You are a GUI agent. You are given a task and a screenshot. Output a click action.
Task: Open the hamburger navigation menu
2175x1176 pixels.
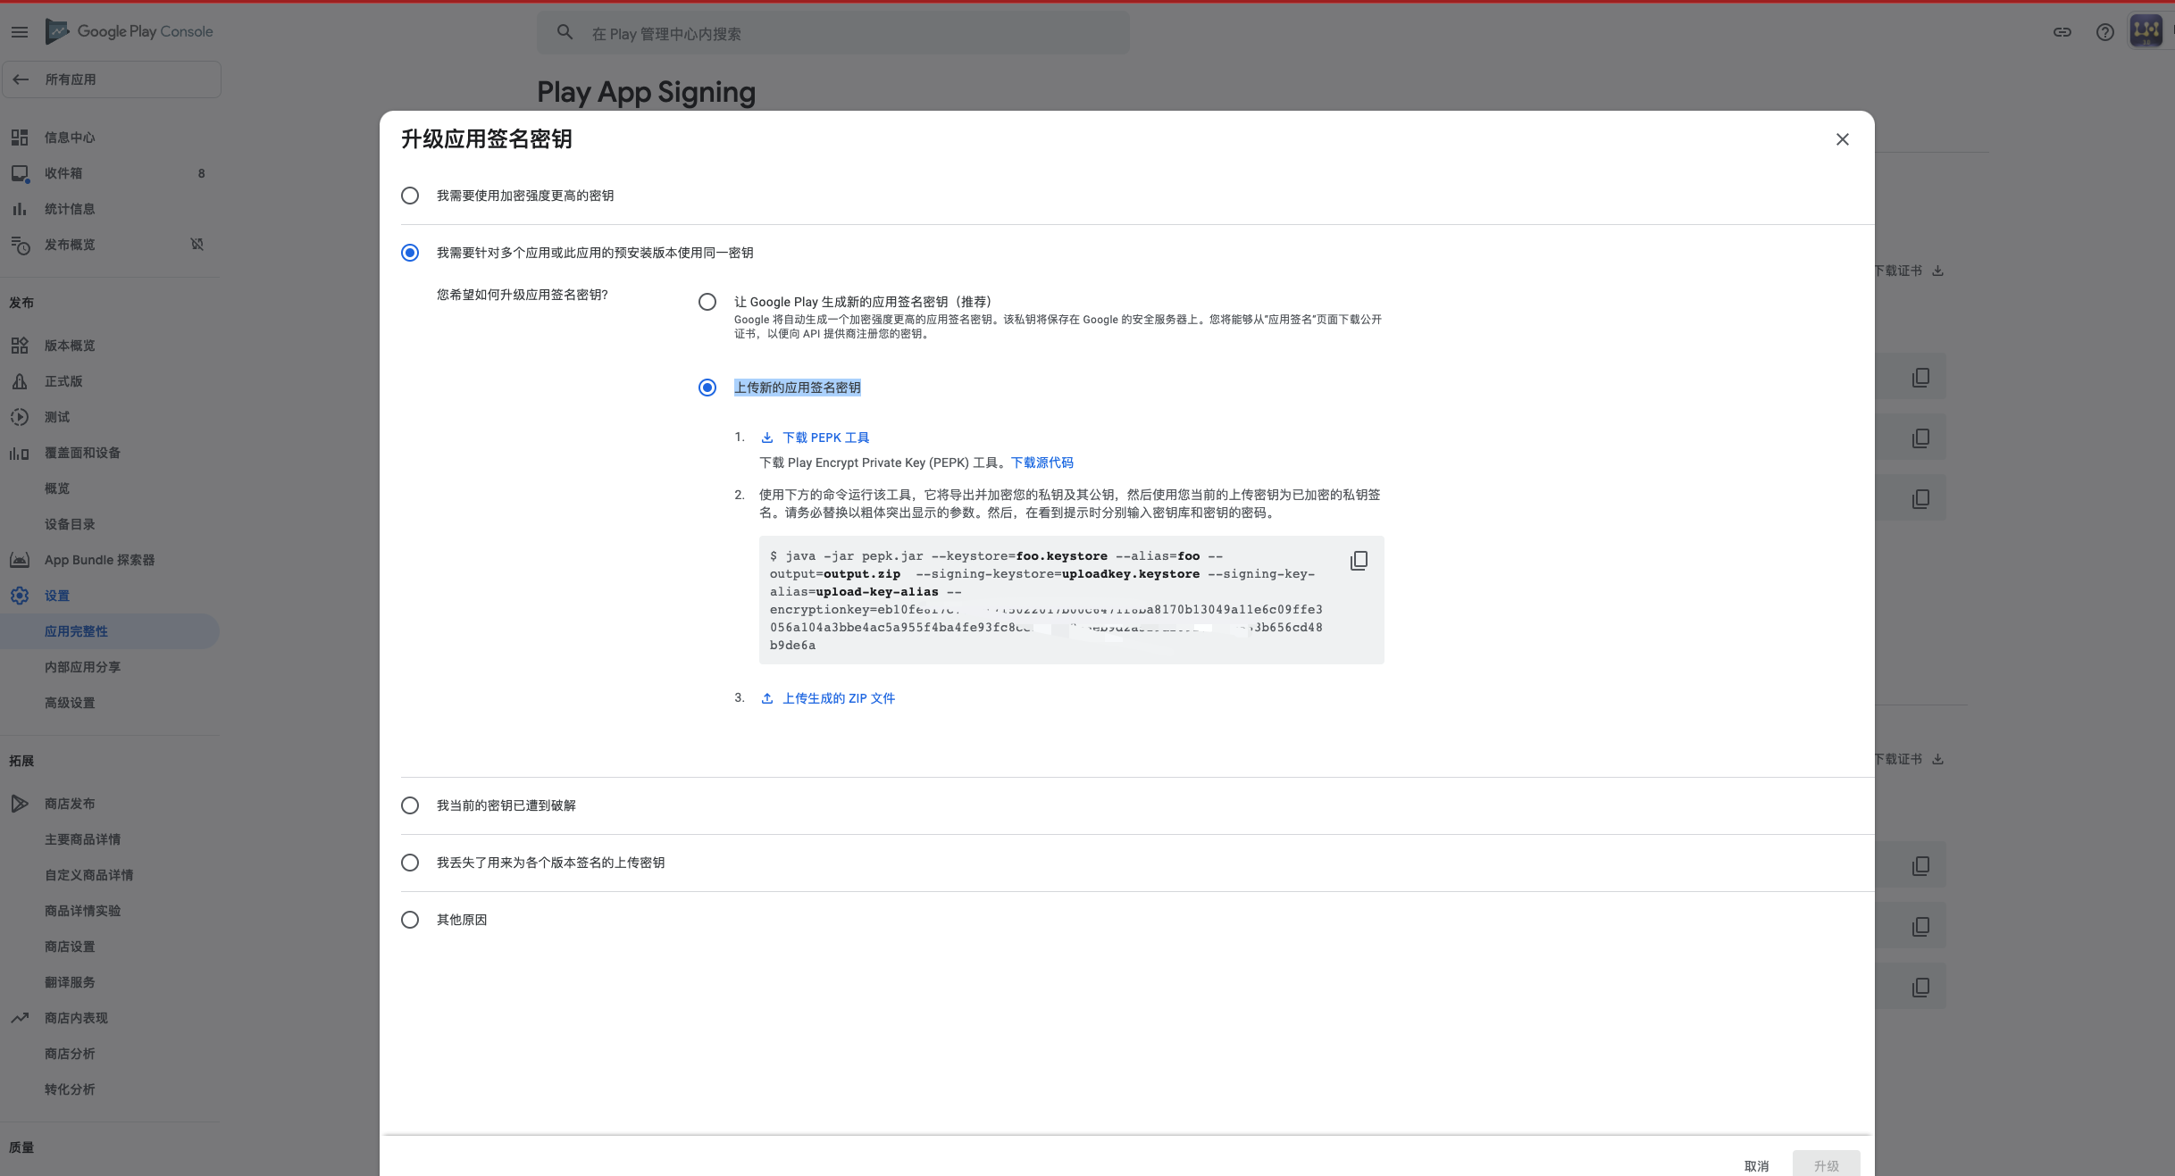click(x=20, y=32)
